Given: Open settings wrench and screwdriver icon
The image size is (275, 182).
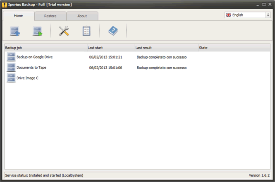Looking at the screenshot, I should click(64, 31).
